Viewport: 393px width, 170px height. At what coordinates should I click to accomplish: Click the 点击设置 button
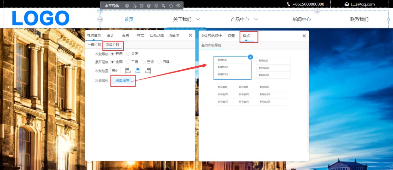[122, 80]
